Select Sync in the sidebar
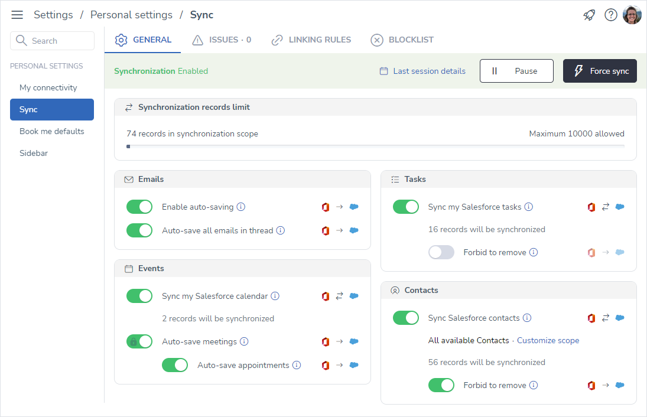647x417 pixels. click(52, 109)
